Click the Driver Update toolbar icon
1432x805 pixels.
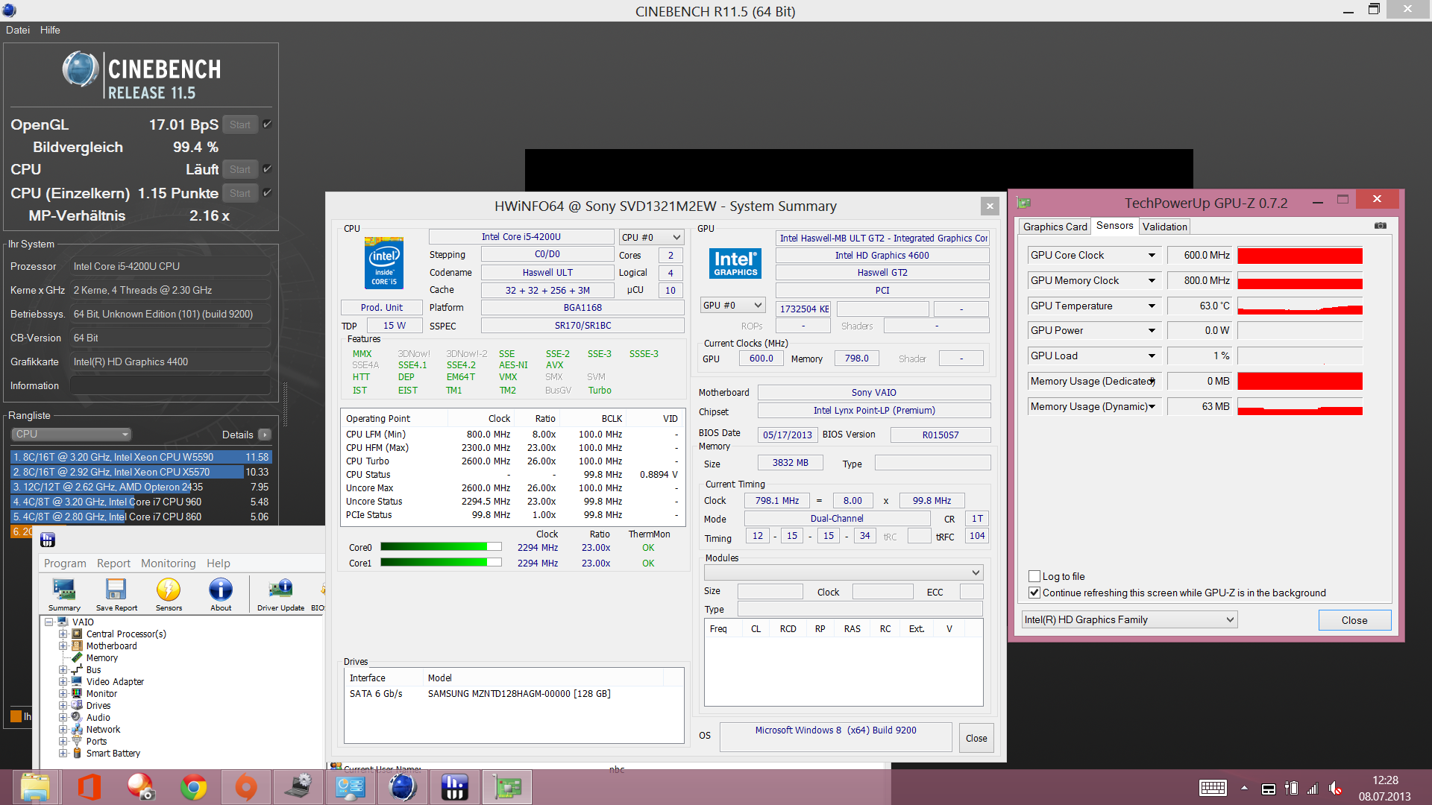[x=280, y=594]
